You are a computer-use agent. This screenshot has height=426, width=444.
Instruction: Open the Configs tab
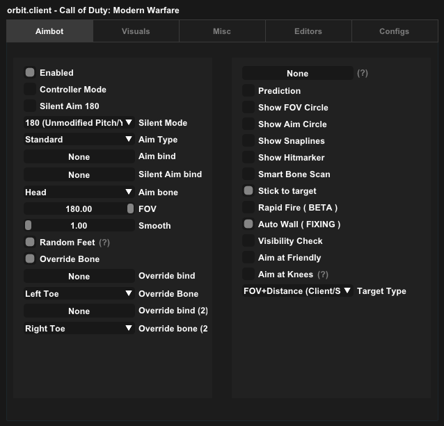pos(394,31)
